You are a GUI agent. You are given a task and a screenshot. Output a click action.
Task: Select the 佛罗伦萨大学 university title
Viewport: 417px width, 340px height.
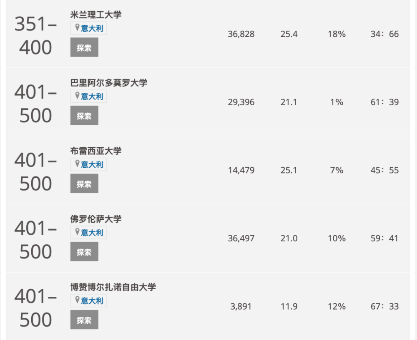[96, 219]
